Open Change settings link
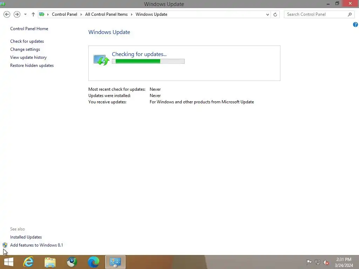 point(25,49)
